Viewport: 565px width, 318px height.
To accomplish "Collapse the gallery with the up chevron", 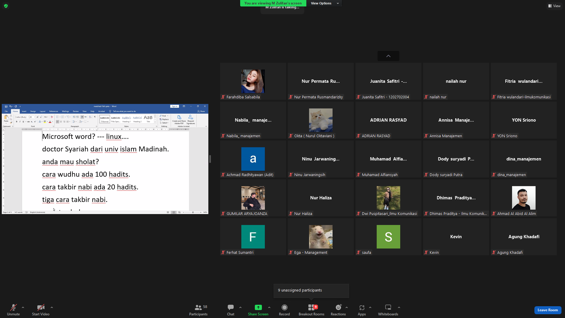I will coord(388,56).
